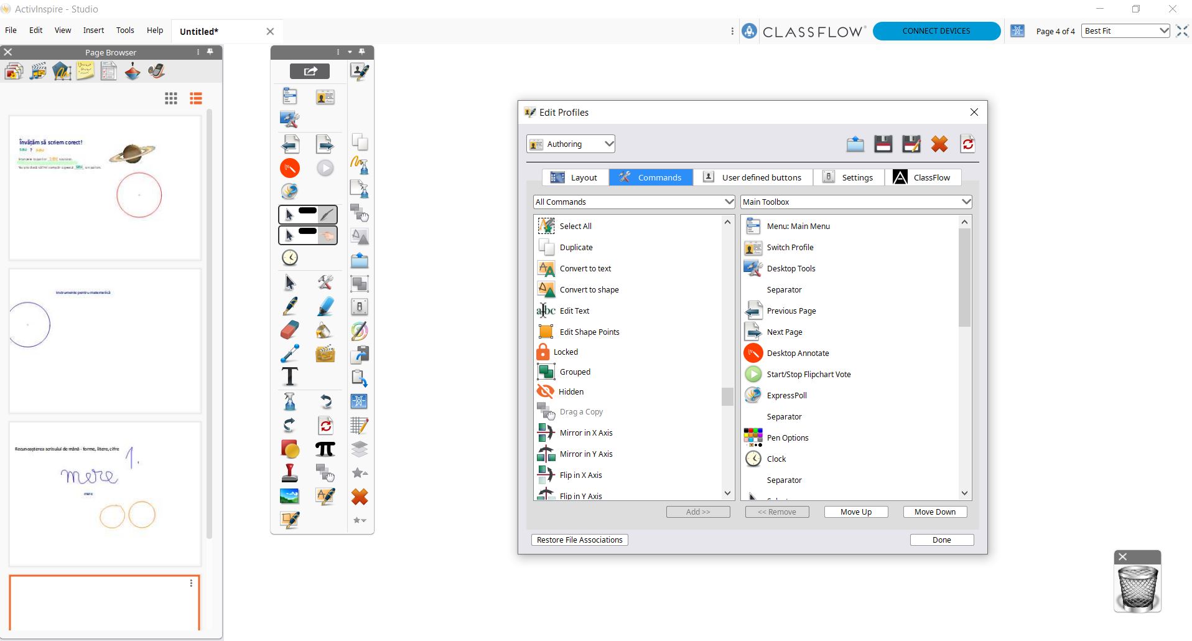Viewport: 1192px width, 641px height.
Task: Toggle the toolbox pin icon
Action: 362,52
